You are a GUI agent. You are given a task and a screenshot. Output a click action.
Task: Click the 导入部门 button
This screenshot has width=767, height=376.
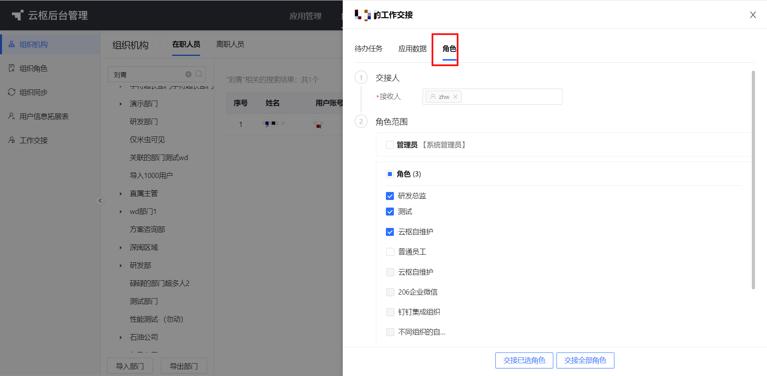click(x=130, y=366)
